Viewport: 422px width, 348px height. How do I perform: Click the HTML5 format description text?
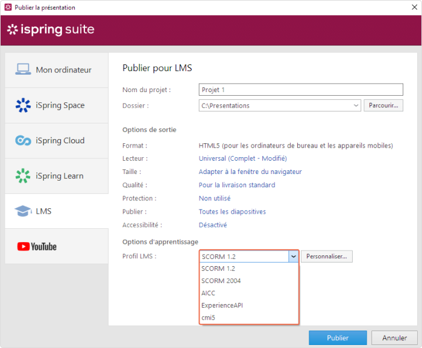(295, 145)
